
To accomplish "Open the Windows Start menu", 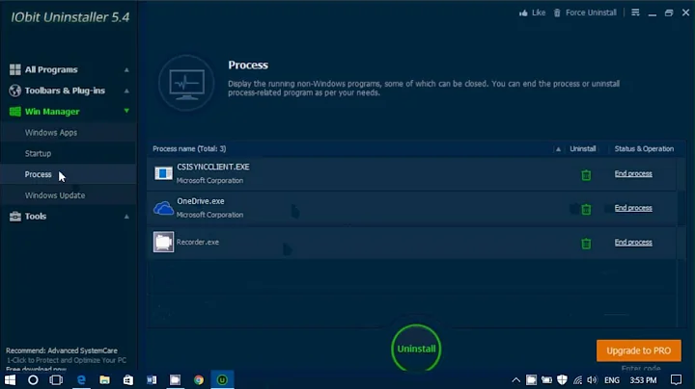I will point(10,379).
